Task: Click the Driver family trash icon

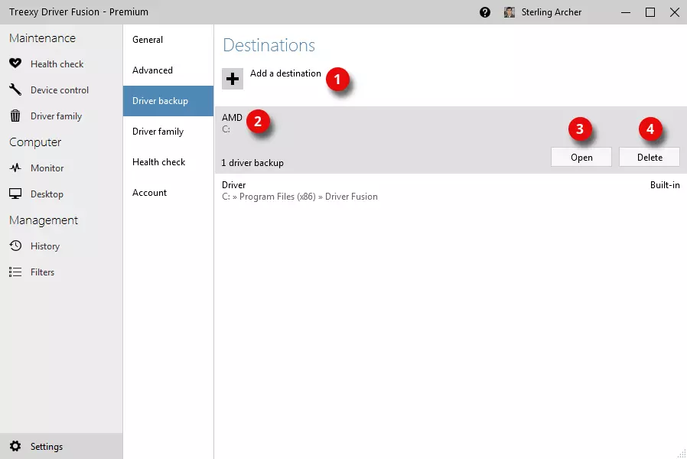Action: (15, 116)
